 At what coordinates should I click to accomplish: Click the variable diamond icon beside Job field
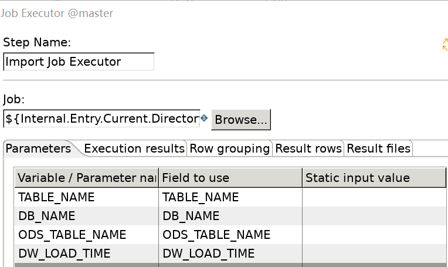[x=204, y=119]
